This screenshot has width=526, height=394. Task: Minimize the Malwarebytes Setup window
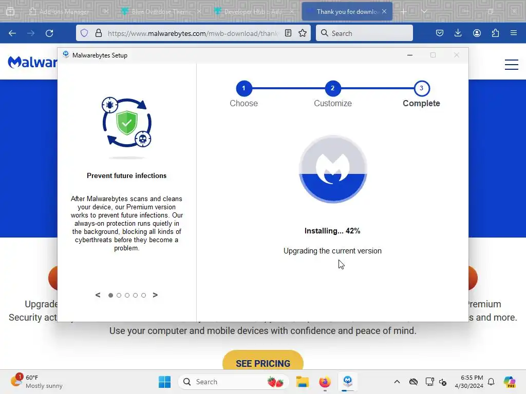(410, 55)
